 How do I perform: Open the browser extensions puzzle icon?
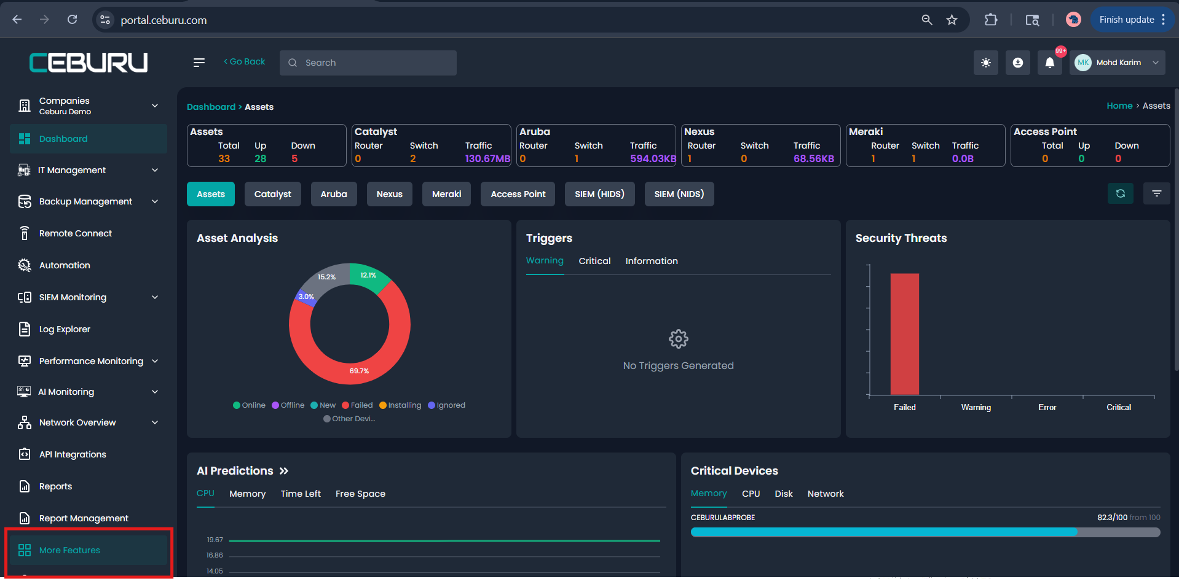click(x=991, y=20)
